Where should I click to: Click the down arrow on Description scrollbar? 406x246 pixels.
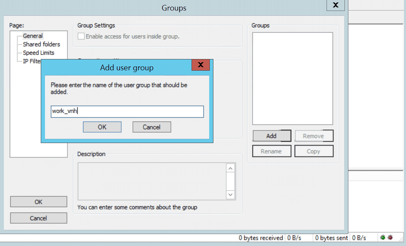231,194
